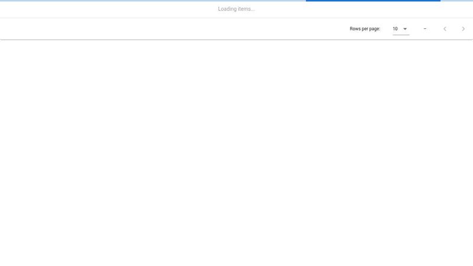Open the Rows per page dropdown
This screenshot has height=266, width=473.
coord(401,29)
